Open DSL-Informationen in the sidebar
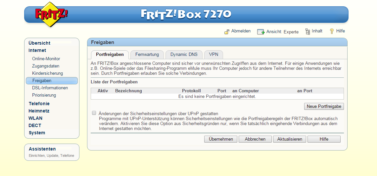 [x=50, y=88]
